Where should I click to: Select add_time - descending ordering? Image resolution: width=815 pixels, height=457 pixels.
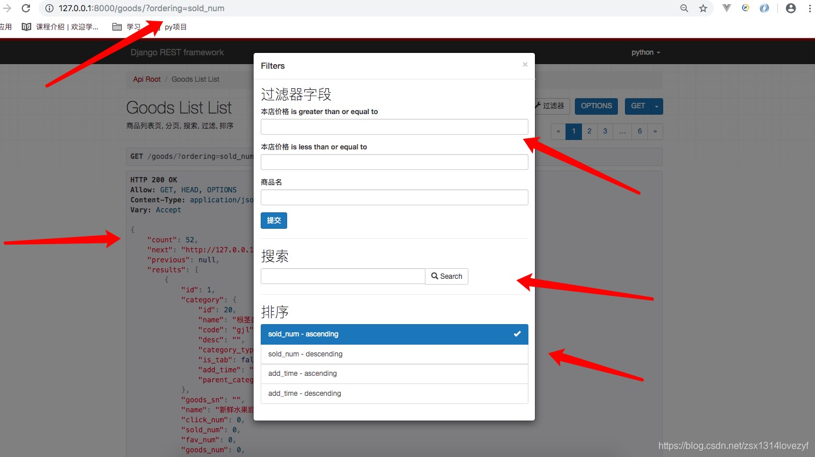click(394, 393)
